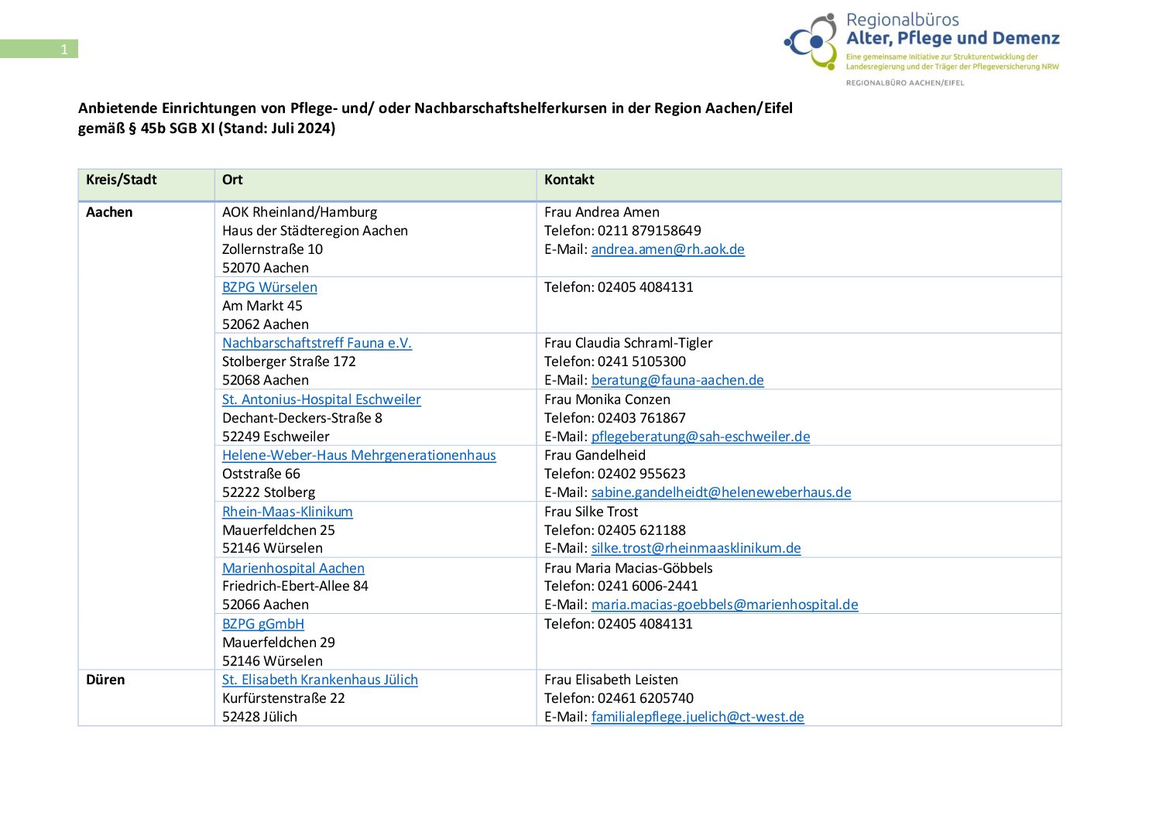Click silke.trost@rheinmaasklinikum.de email link
The height and width of the screenshot is (819, 1159).
[x=696, y=548]
